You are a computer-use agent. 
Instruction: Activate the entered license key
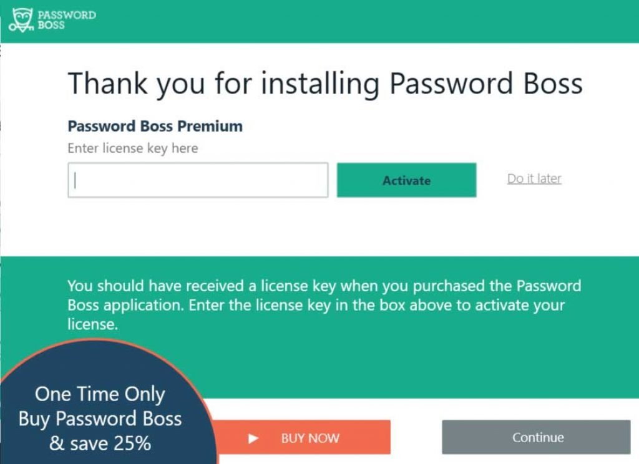(406, 180)
